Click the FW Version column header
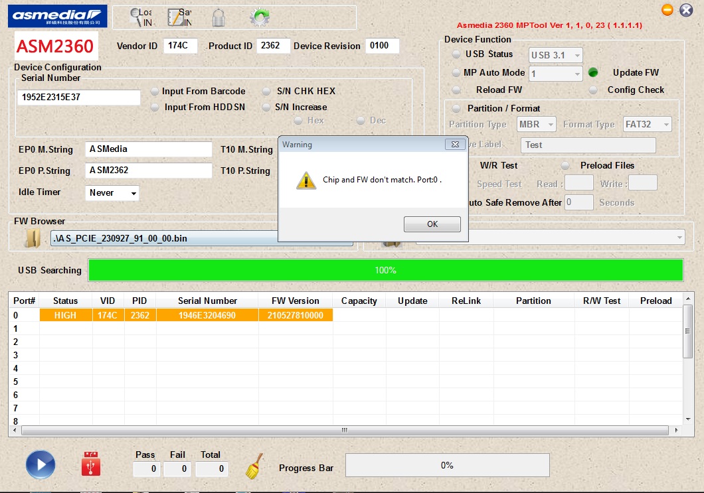This screenshot has height=493, width=704. tap(295, 301)
